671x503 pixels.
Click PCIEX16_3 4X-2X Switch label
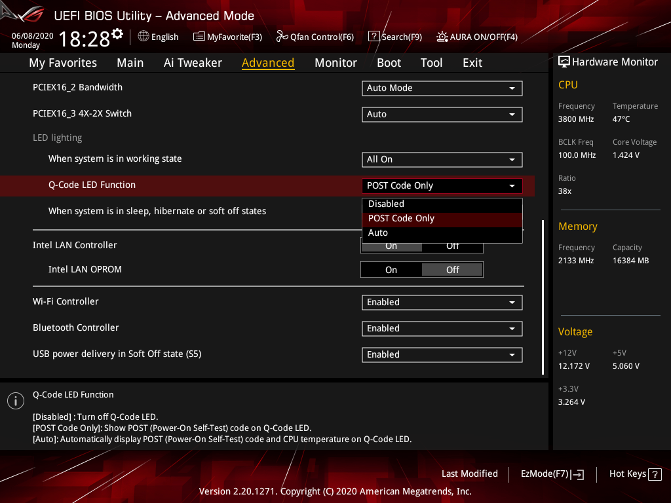(x=82, y=113)
